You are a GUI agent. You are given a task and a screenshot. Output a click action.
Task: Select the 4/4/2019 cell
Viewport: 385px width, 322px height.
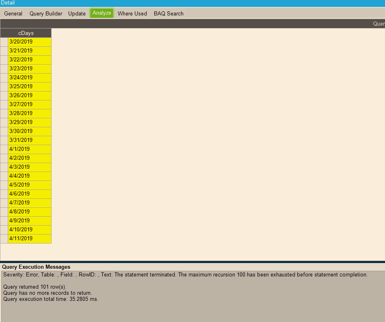click(30, 176)
